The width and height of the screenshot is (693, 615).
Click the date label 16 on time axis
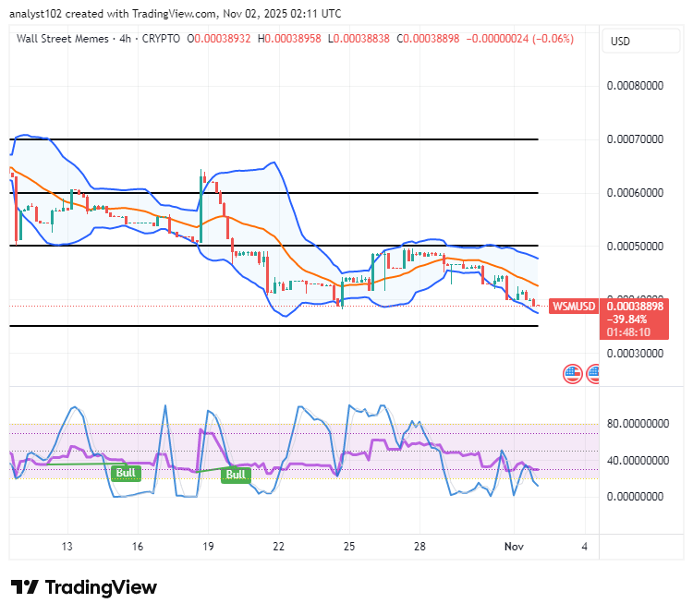pyautogui.click(x=138, y=547)
